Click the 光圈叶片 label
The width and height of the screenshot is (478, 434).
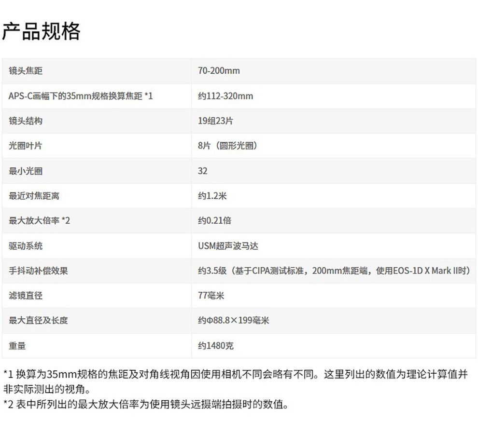(x=25, y=146)
